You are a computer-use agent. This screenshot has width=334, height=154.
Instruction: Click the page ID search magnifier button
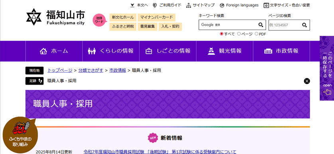click(x=305, y=25)
